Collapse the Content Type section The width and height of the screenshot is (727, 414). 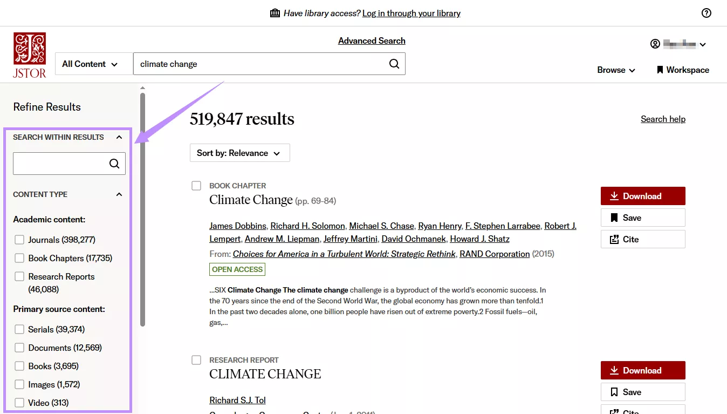coord(119,194)
